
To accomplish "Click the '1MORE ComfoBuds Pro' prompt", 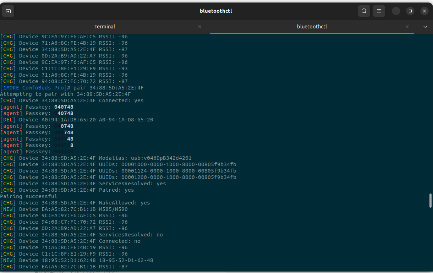I will (33, 88).
